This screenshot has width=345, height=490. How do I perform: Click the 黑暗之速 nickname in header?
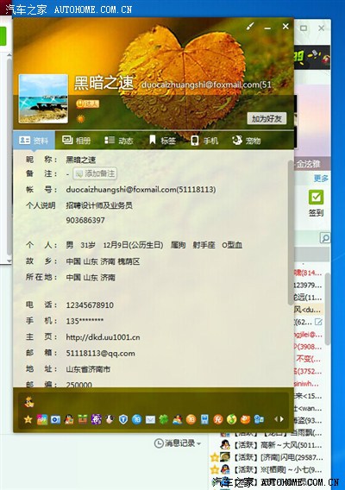pos(103,83)
